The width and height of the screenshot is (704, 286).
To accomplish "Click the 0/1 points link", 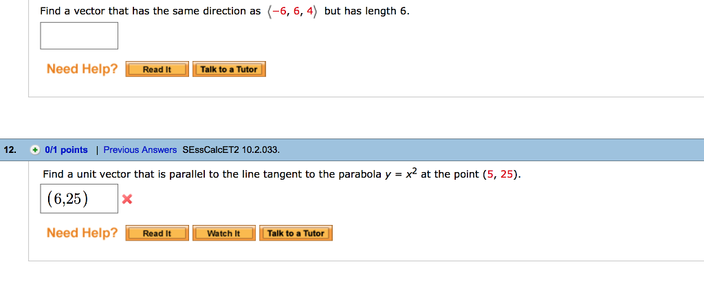I will (66, 150).
